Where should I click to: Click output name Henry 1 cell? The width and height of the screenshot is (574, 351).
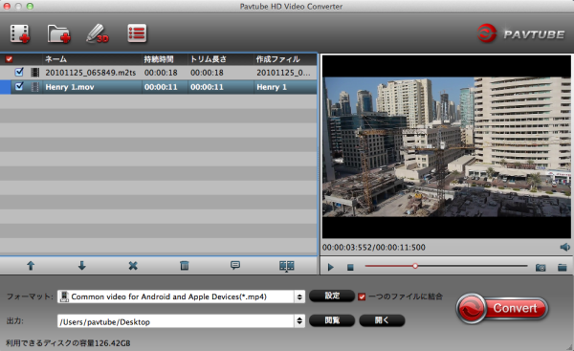coord(272,87)
